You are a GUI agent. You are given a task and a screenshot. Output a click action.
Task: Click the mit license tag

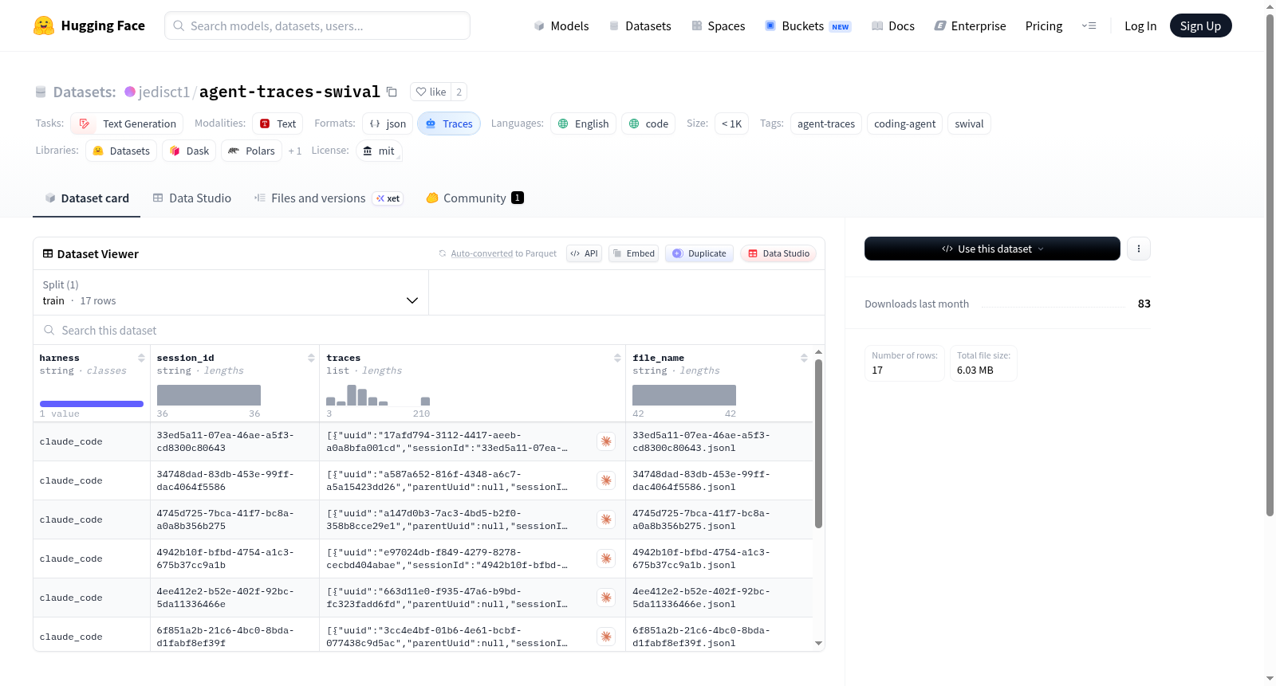coord(379,151)
